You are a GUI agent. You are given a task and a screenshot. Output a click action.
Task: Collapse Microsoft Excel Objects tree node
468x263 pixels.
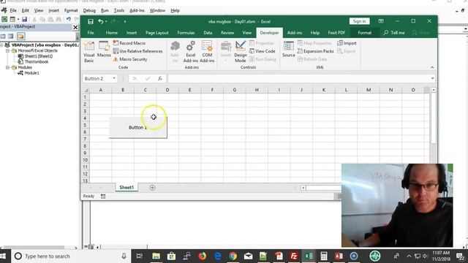[x=8, y=50]
